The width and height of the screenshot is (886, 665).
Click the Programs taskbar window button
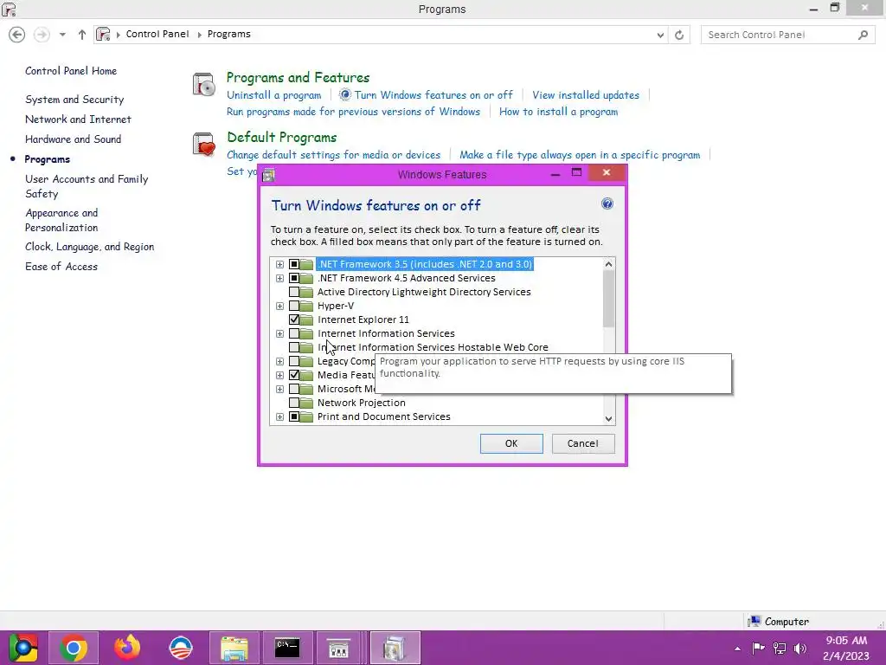[395, 648]
